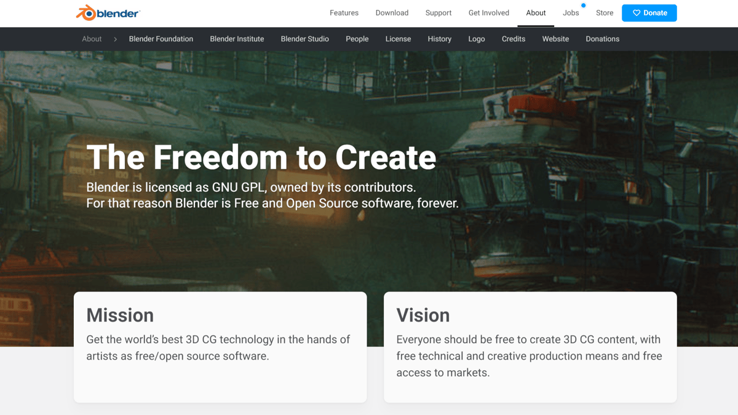The width and height of the screenshot is (738, 415).
Task: Open Blender Institute subpage
Action: point(237,39)
